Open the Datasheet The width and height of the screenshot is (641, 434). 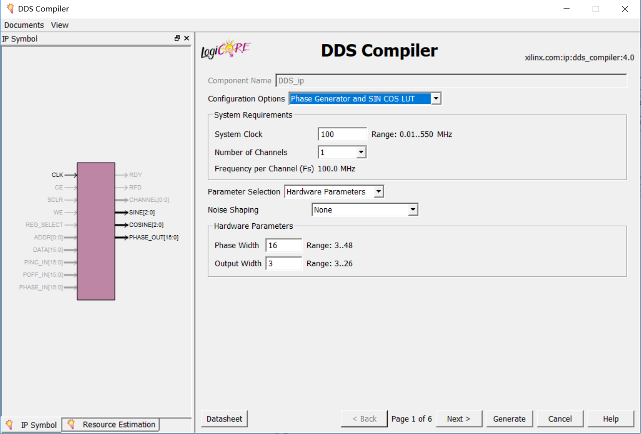point(224,419)
